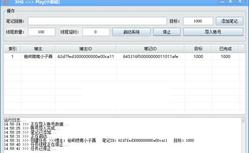Click the log scrollbar up arrow
The image size is (249, 153).
point(243,120)
